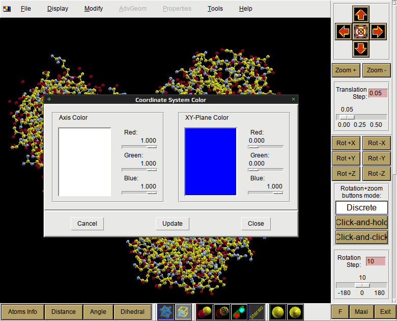Click the greyed Properties menu

(177, 9)
